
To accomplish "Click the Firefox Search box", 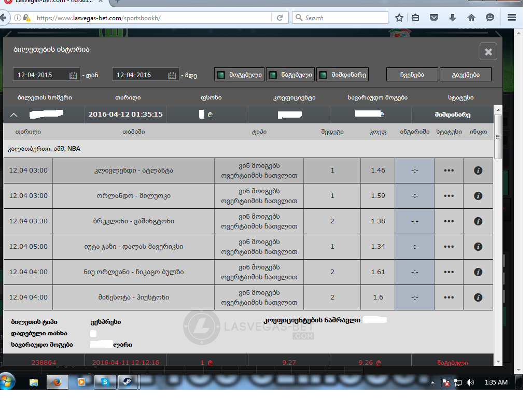I will tap(340, 18).
